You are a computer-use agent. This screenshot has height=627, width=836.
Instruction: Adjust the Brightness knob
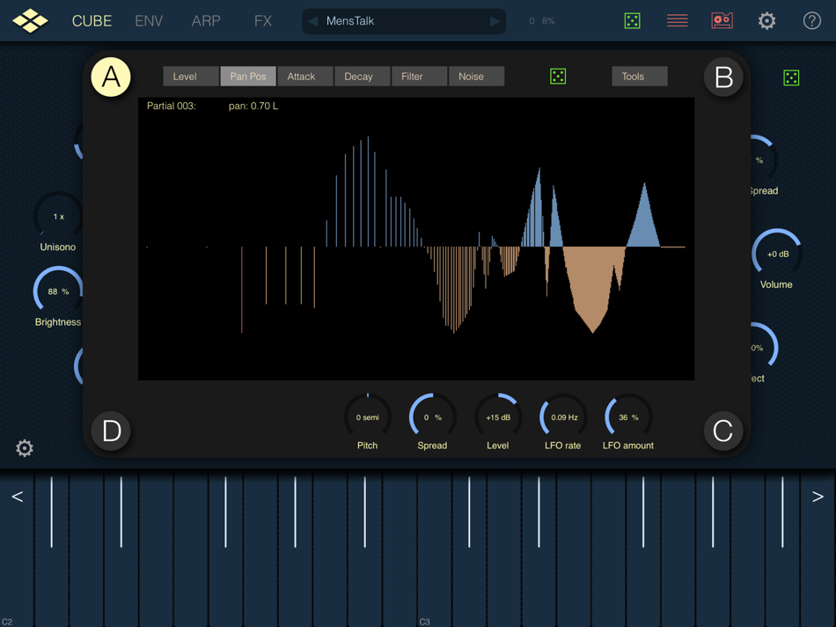pos(58,291)
